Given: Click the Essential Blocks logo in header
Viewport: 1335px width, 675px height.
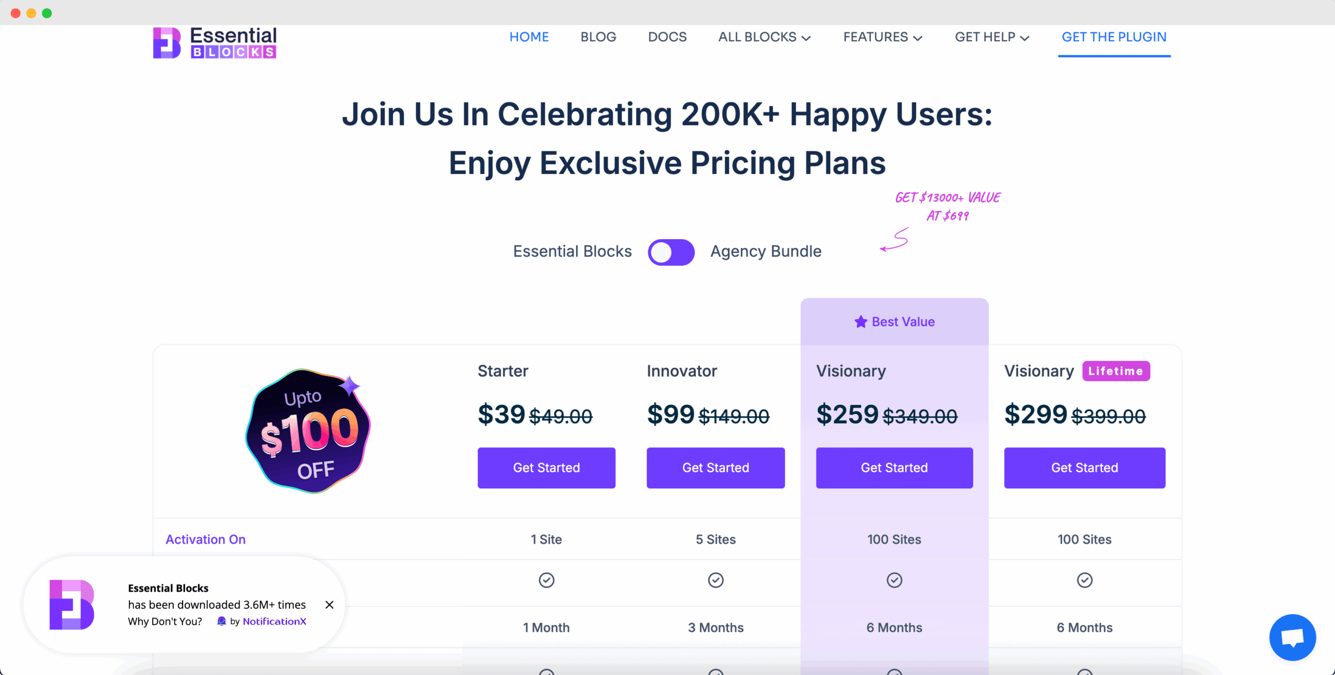Looking at the screenshot, I should pos(214,43).
